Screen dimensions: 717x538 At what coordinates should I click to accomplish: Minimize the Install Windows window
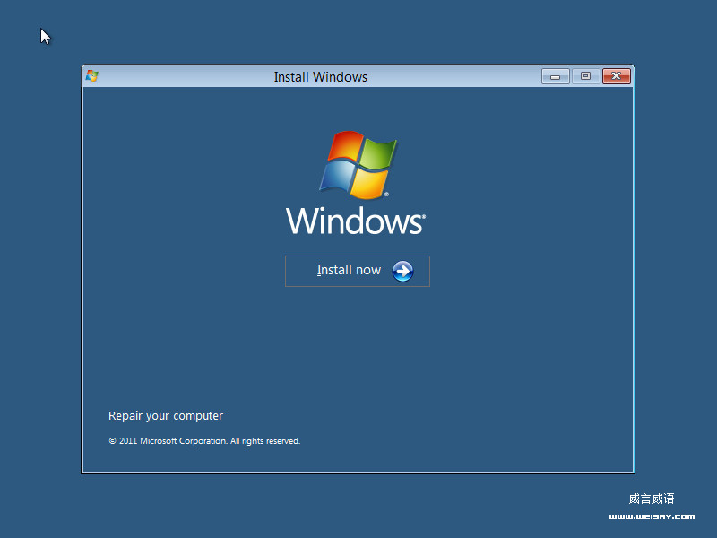pos(555,76)
